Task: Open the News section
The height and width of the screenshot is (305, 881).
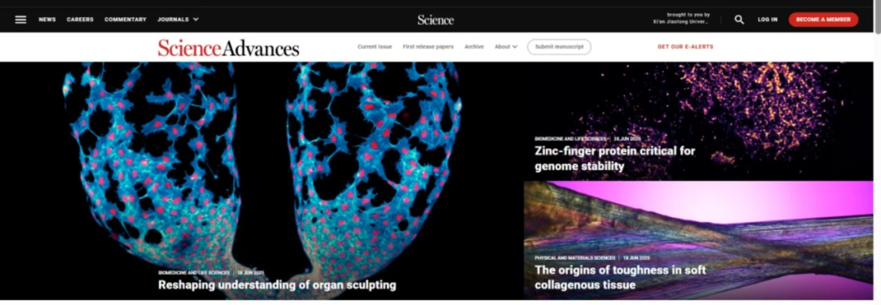Action: (x=47, y=20)
